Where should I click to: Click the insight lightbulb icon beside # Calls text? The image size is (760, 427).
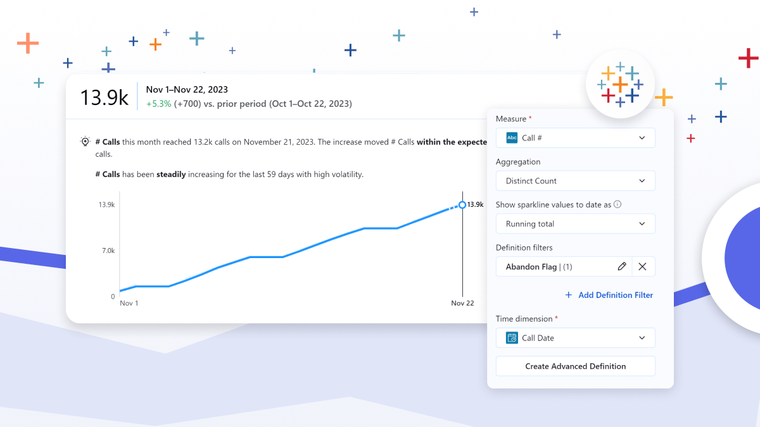tap(84, 142)
